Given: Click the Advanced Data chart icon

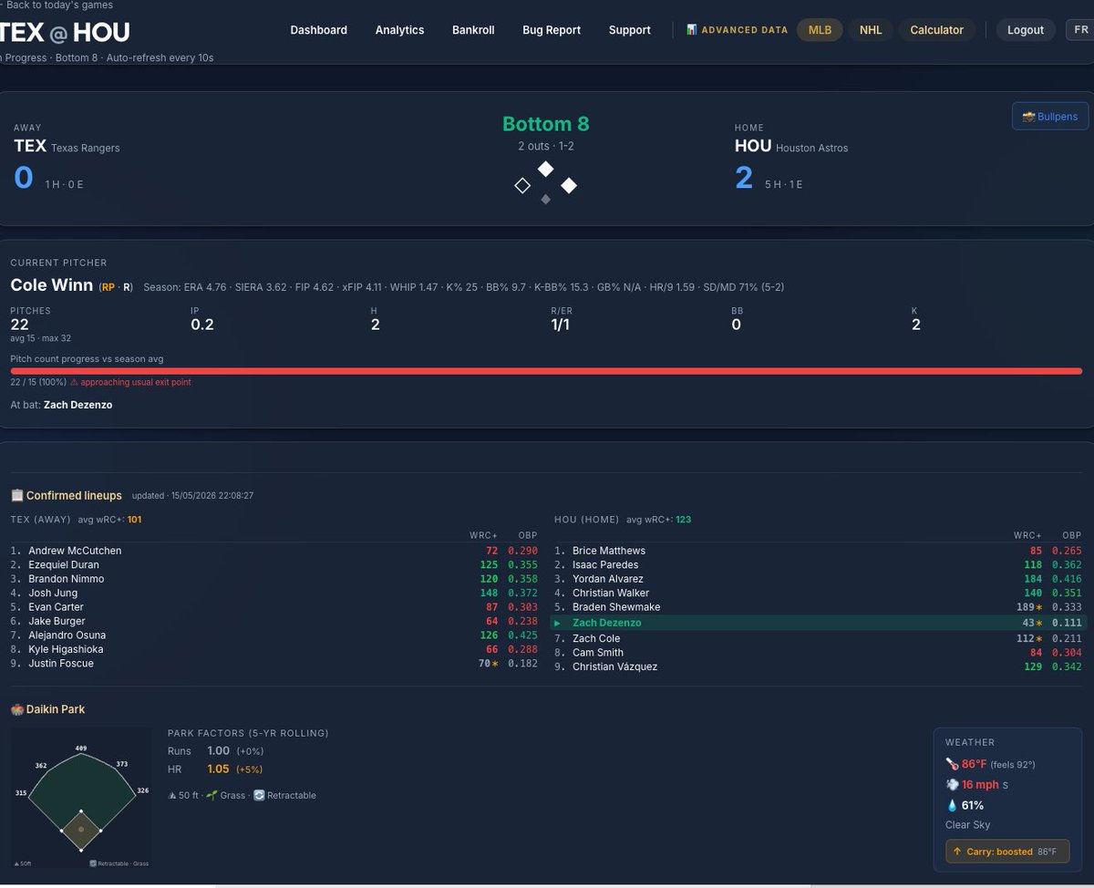Looking at the screenshot, I should [x=692, y=30].
